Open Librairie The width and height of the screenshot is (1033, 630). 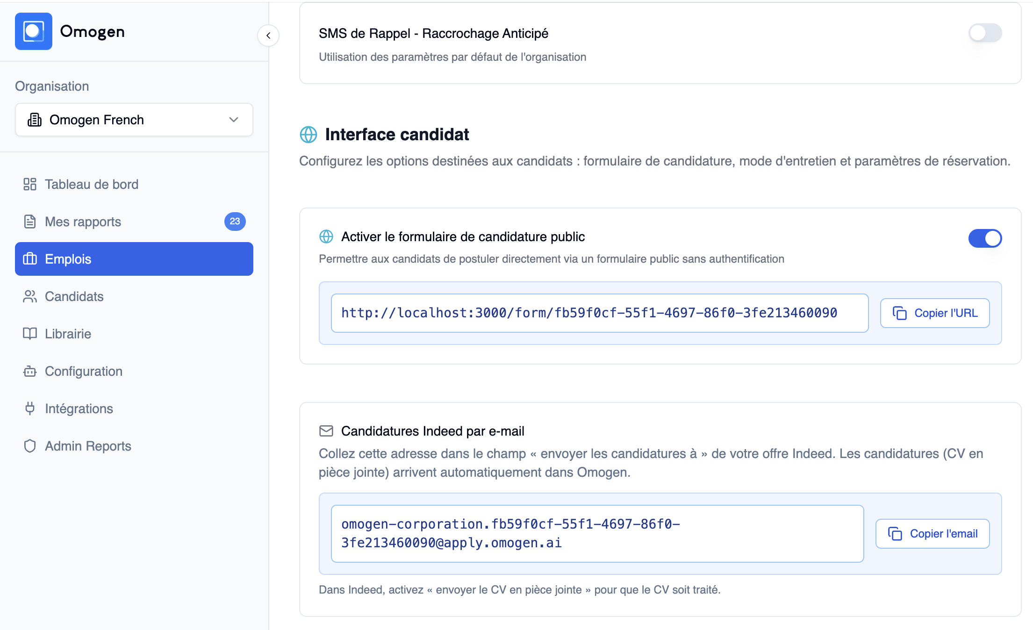click(134, 334)
